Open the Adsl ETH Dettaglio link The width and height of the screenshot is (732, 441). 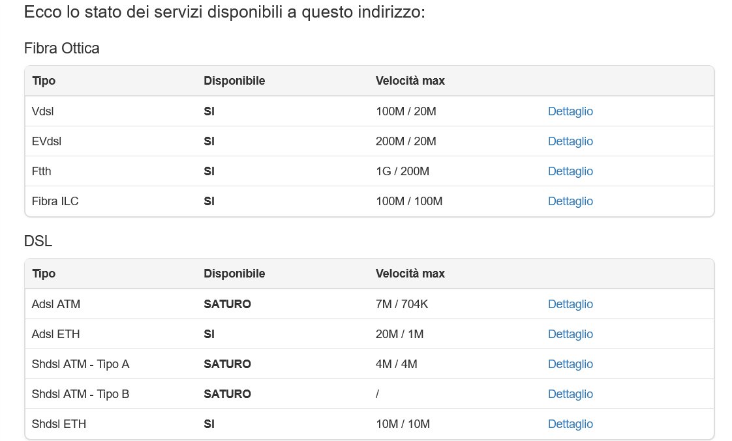(x=570, y=334)
